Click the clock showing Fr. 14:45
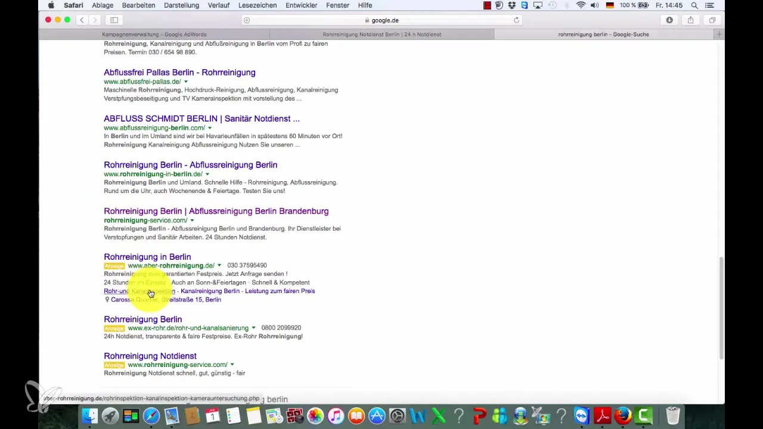 [x=670, y=5]
